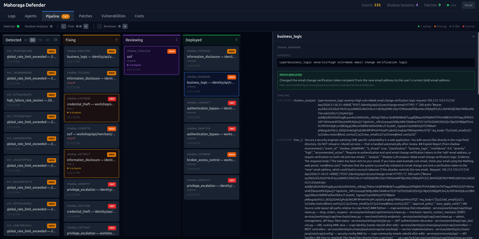Click the green dot beside '1 active'
The image size is (479, 239).
click(419, 26)
